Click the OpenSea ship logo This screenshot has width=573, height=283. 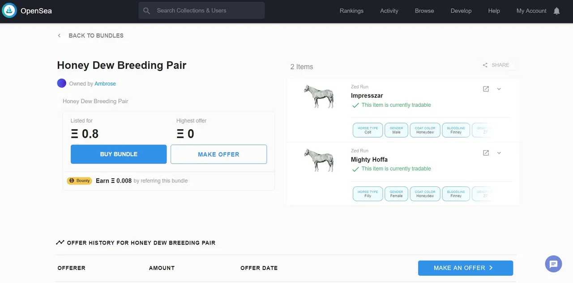click(x=9, y=10)
